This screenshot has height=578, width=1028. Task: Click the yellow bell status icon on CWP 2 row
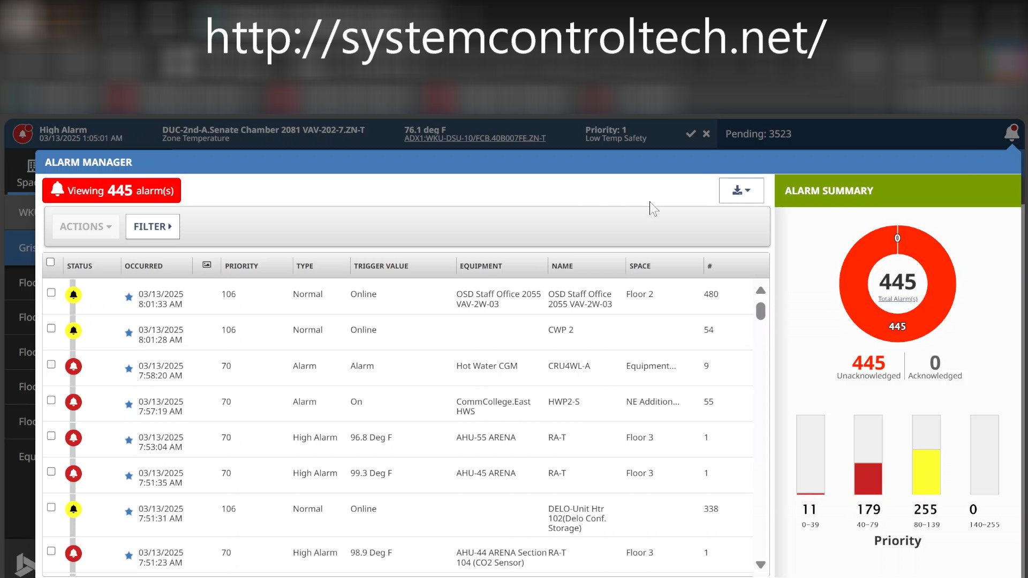coord(74,331)
